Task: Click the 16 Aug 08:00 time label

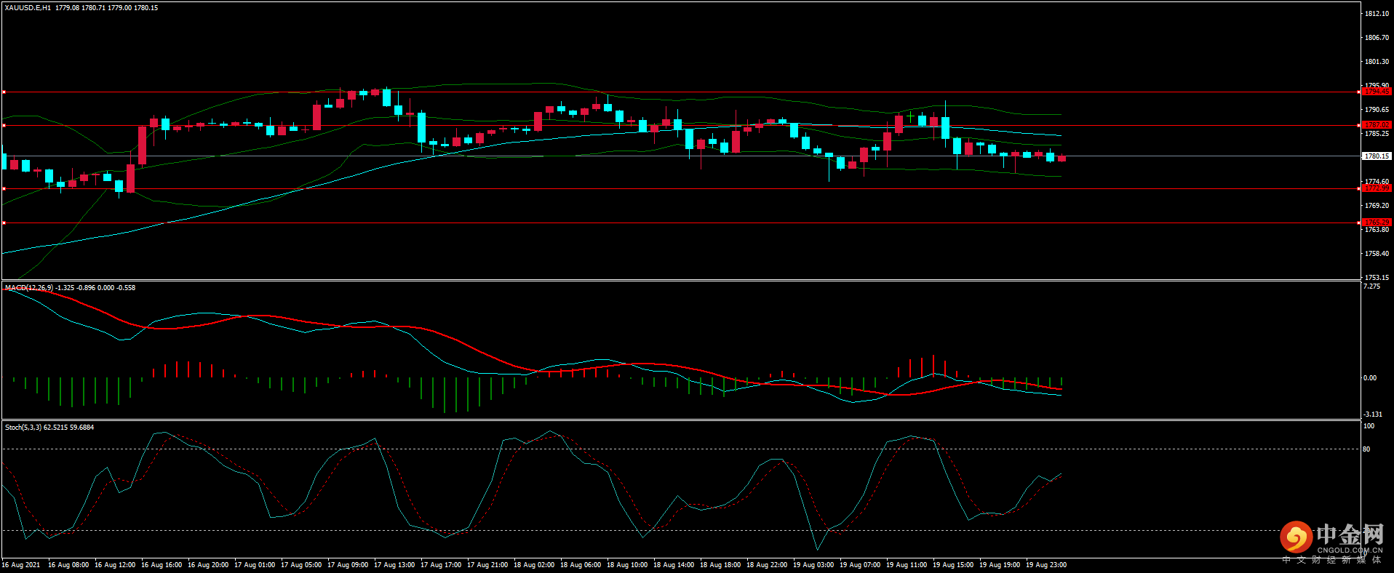Action: [x=68, y=565]
